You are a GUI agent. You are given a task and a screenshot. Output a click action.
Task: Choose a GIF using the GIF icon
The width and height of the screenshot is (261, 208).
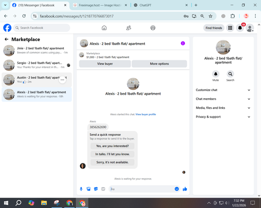click(x=103, y=189)
